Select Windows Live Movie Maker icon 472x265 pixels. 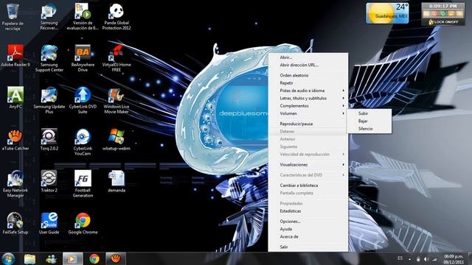pyautogui.click(x=117, y=101)
